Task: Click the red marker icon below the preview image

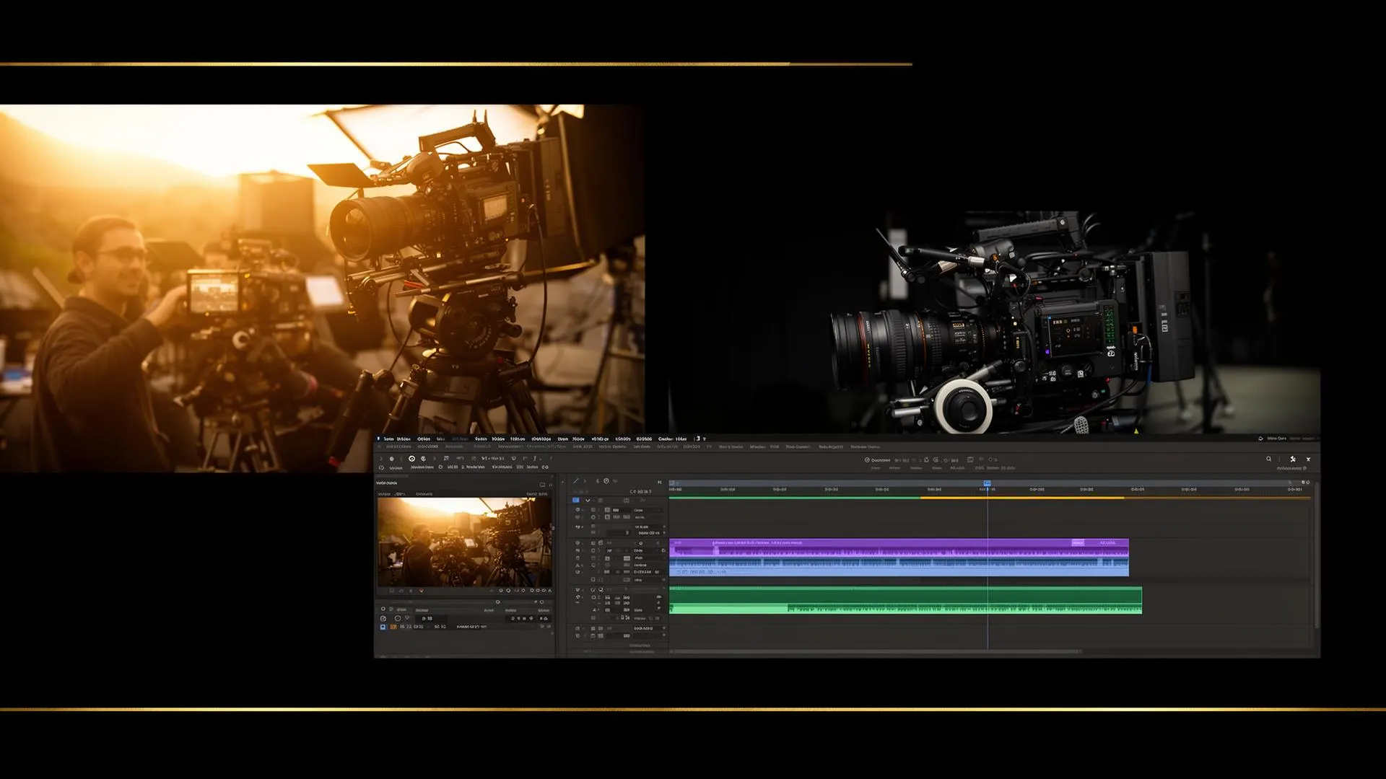Action: click(x=422, y=591)
